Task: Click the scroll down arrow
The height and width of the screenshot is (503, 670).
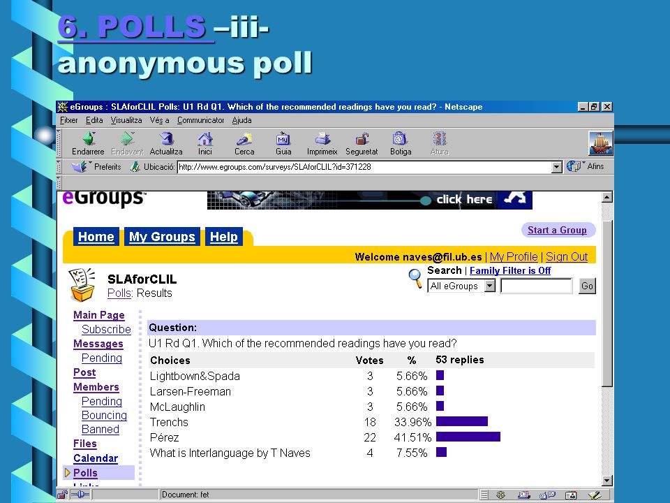Action: point(606,481)
